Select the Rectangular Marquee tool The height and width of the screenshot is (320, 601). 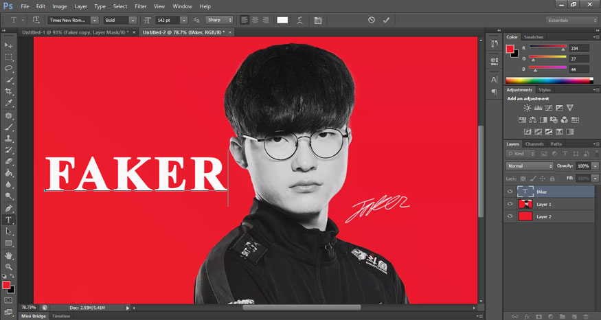point(8,57)
